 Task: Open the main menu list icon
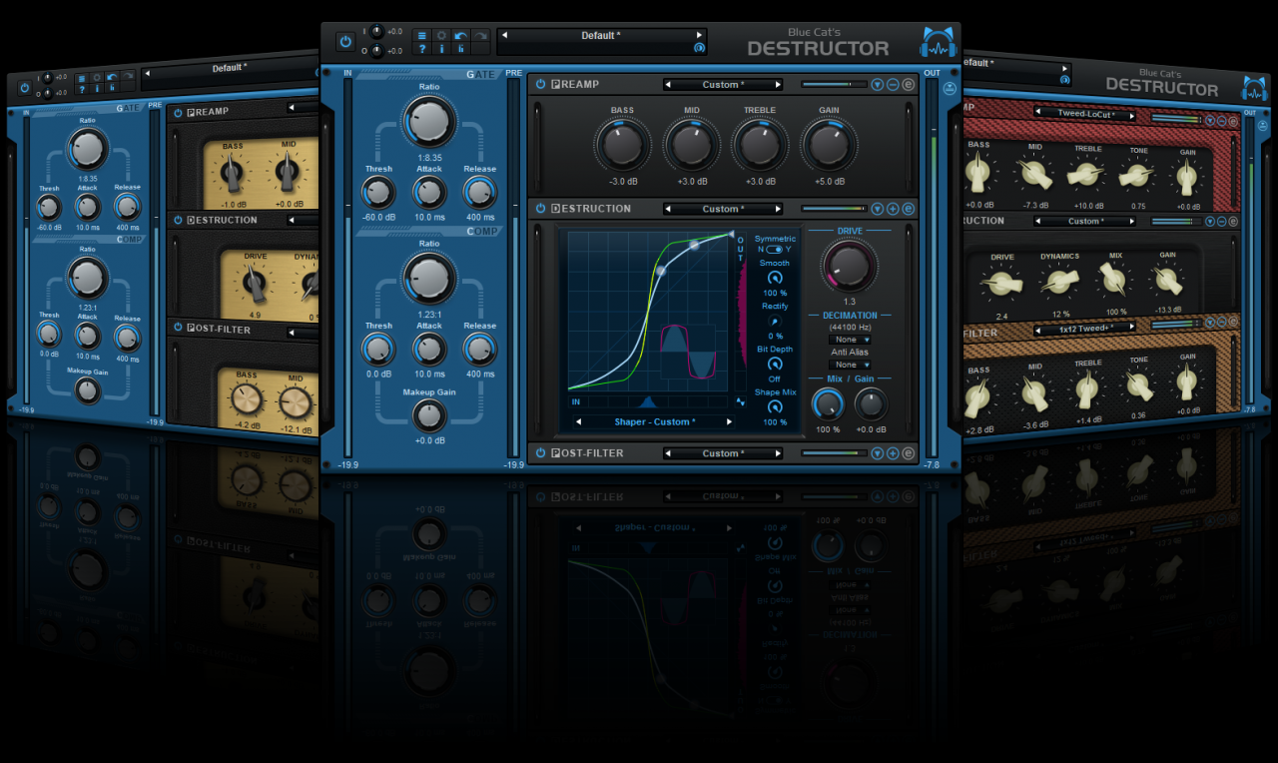(x=422, y=35)
